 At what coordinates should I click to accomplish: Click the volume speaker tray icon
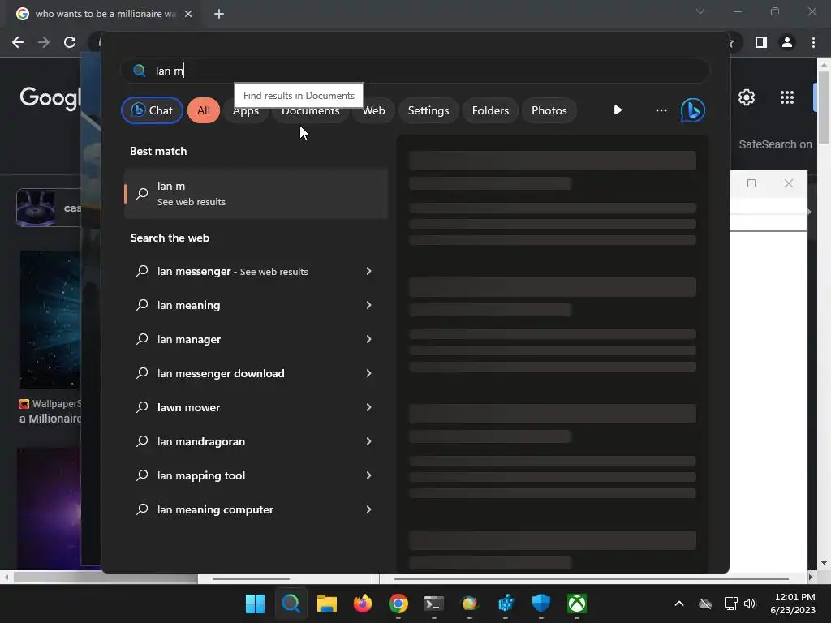click(x=749, y=604)
